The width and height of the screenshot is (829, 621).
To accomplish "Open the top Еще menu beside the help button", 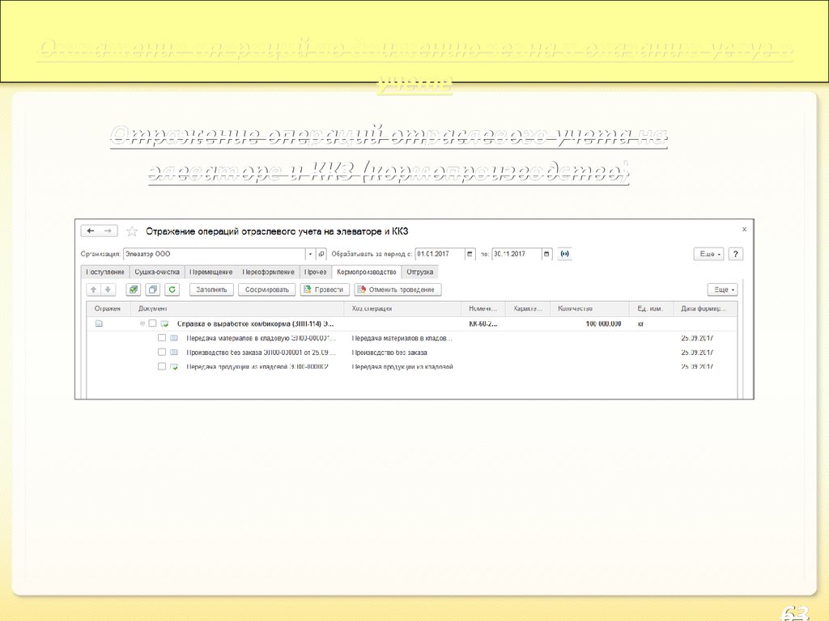I will 709,254.
